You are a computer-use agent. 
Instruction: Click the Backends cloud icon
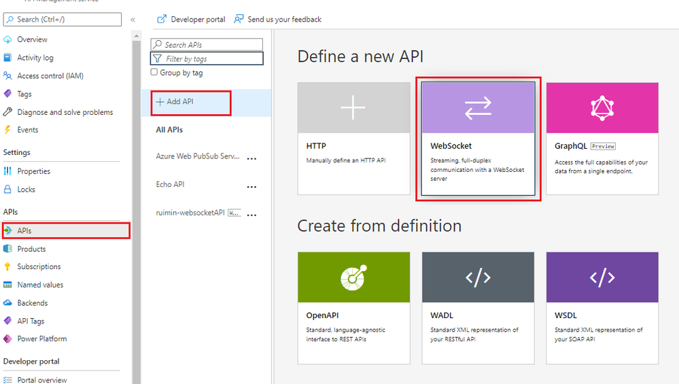point(7,302)
